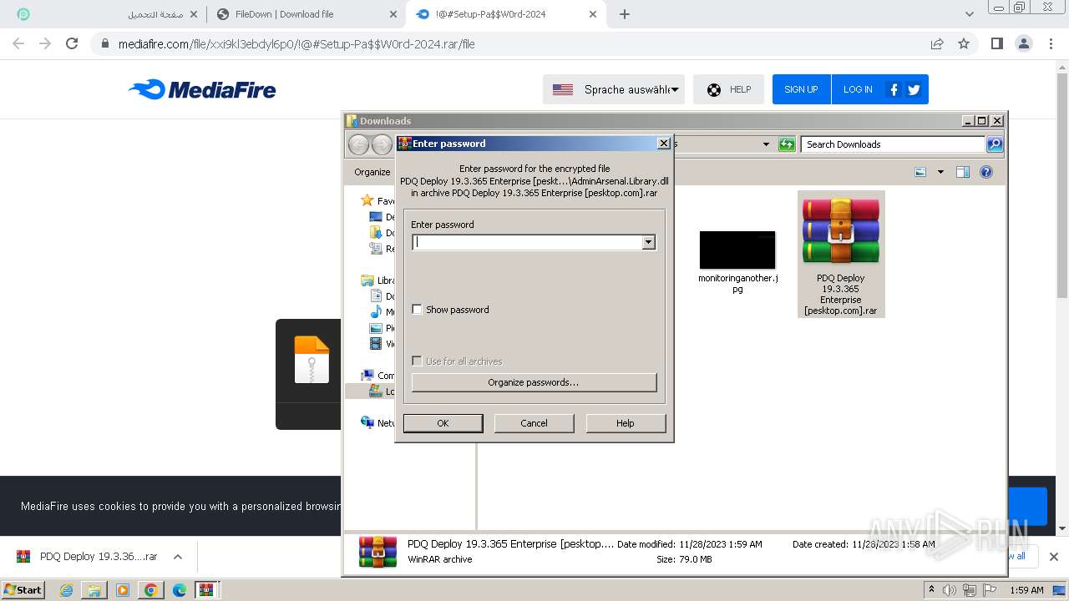
Task: Switch to WinRAR taskbar button
Action: tap(207, 590)
